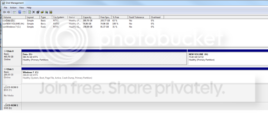Select the Disk 1 label panel
This screenshot has height=124, width=268.
pos(12,75)
